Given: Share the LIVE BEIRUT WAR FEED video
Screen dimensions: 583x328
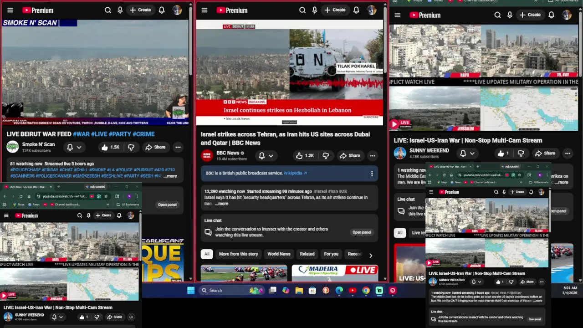Looking at the screenshot, I should 155,147.
